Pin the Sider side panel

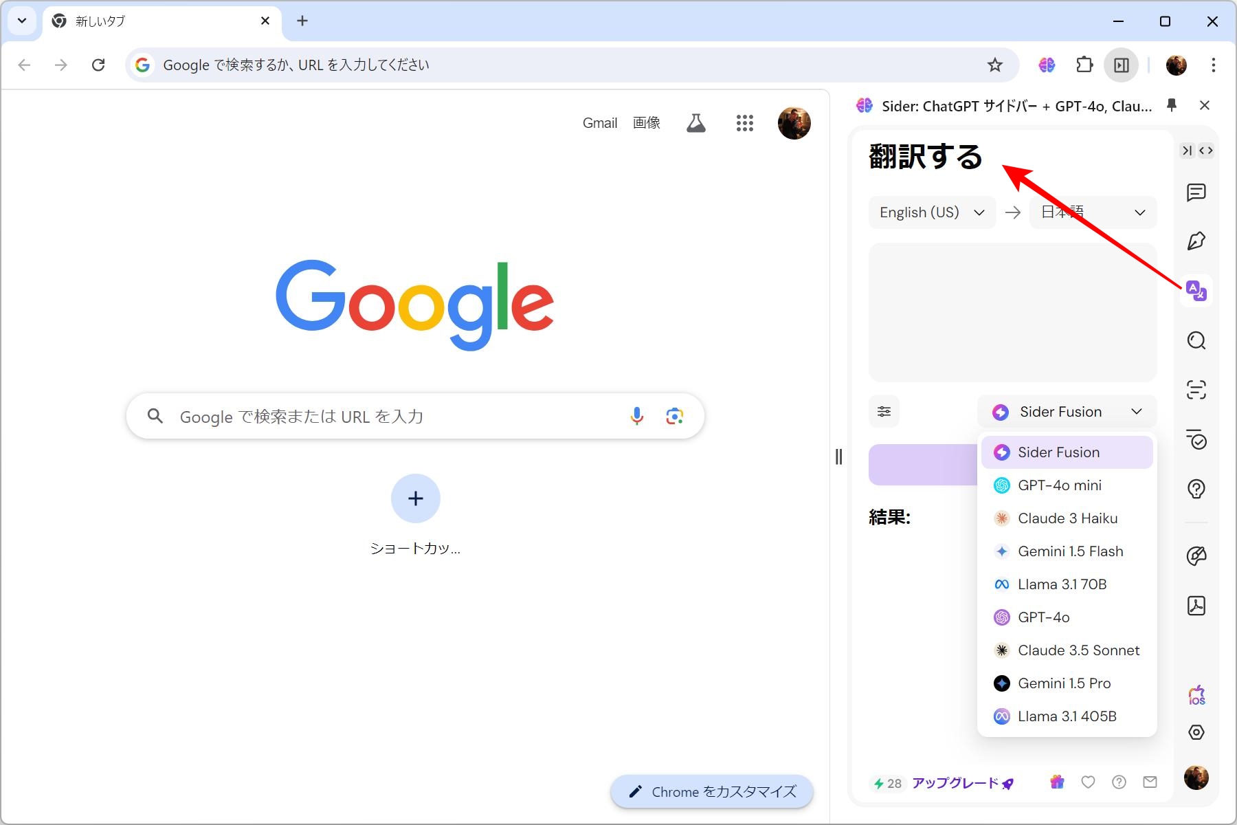1172,104
